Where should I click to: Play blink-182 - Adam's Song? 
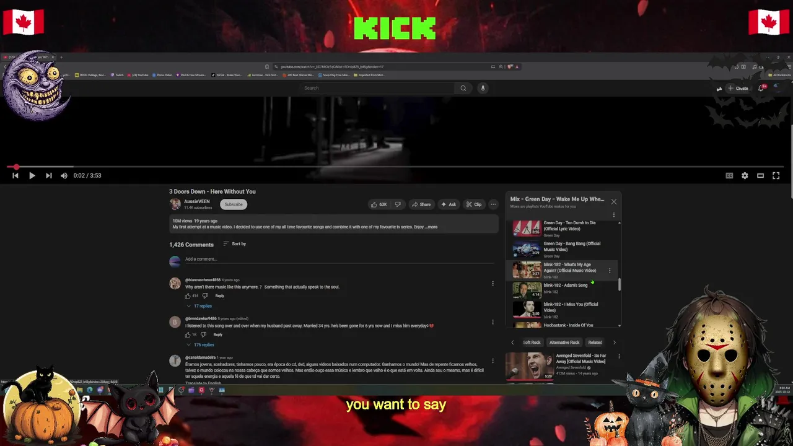[561, 290]
